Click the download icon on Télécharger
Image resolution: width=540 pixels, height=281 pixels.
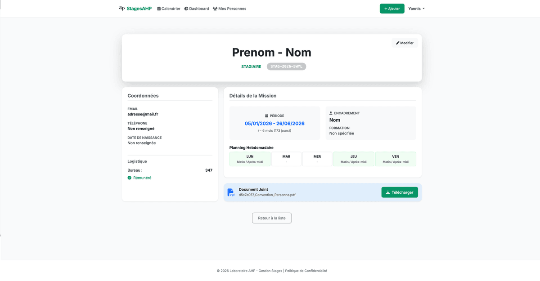388,192
